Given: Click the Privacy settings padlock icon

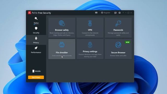Looking at the screenshot, I should click(x=90, y=45).
